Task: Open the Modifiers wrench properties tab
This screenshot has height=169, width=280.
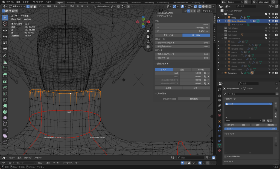Action: click(219, 127)
